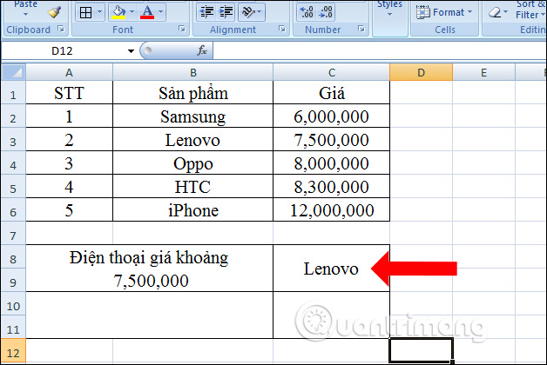The height and width of the screenshot is (365, 547).
Task: Click the 8,300,000 price cell
Action: 331,187
